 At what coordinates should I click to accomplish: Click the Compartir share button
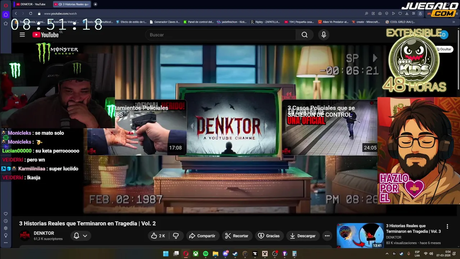click(x=202, y=236)
